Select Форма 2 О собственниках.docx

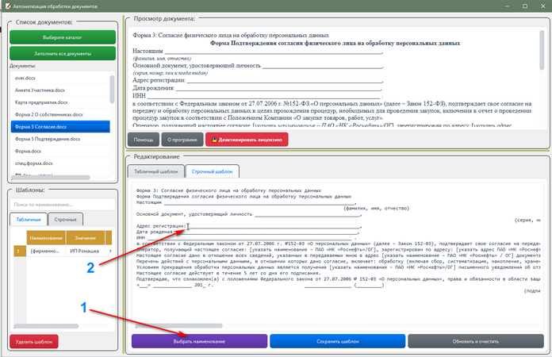(60, 115)
